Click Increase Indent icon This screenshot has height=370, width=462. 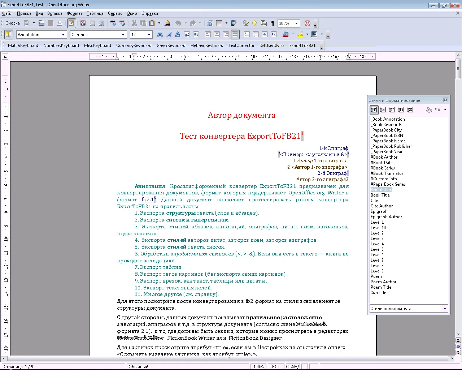(x=274, y=35)
